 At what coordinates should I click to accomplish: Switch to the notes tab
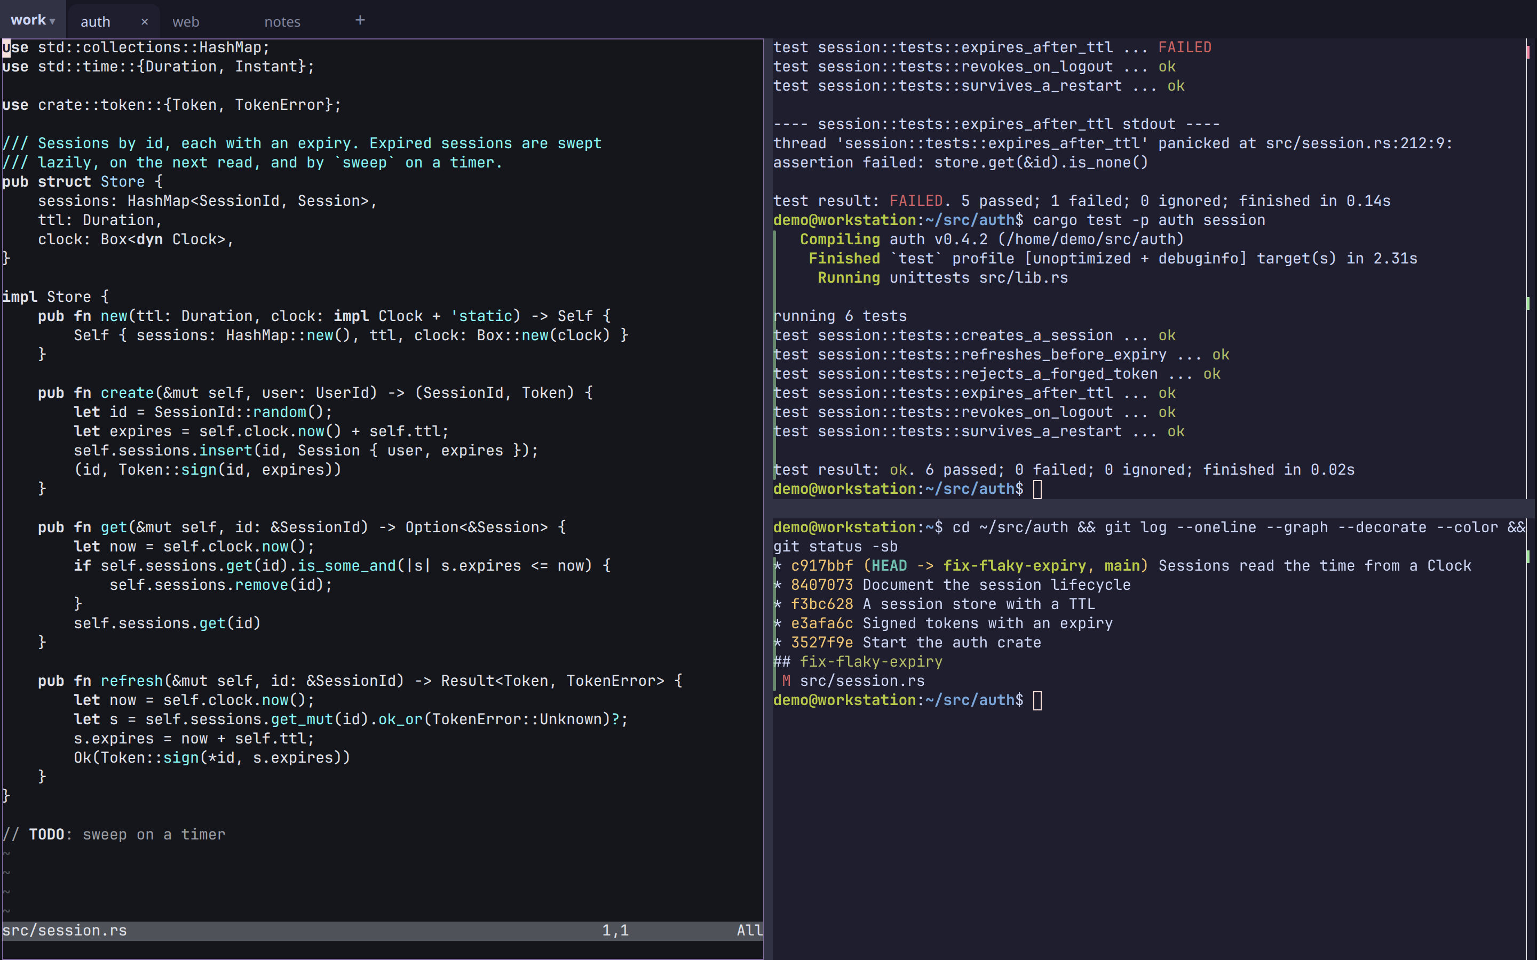coord(282,21)
